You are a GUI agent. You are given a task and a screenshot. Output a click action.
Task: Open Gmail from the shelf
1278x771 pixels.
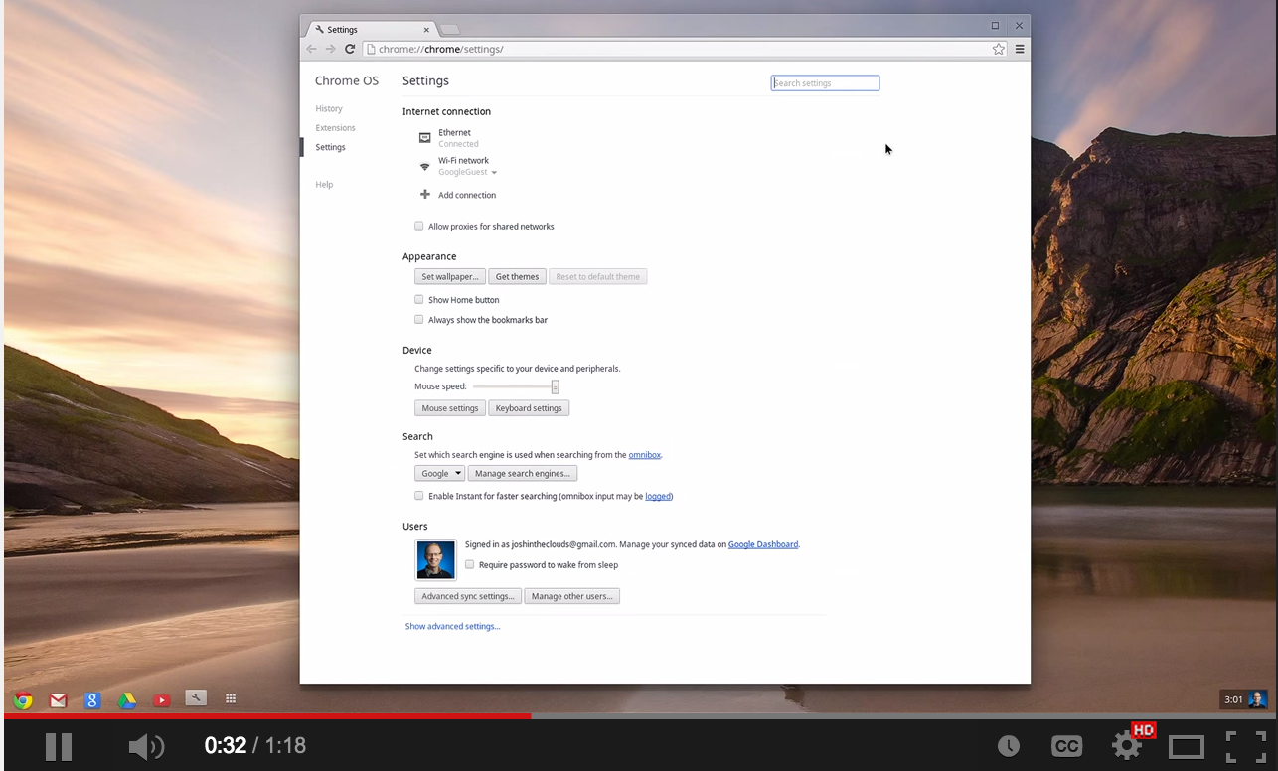[58, 700]
